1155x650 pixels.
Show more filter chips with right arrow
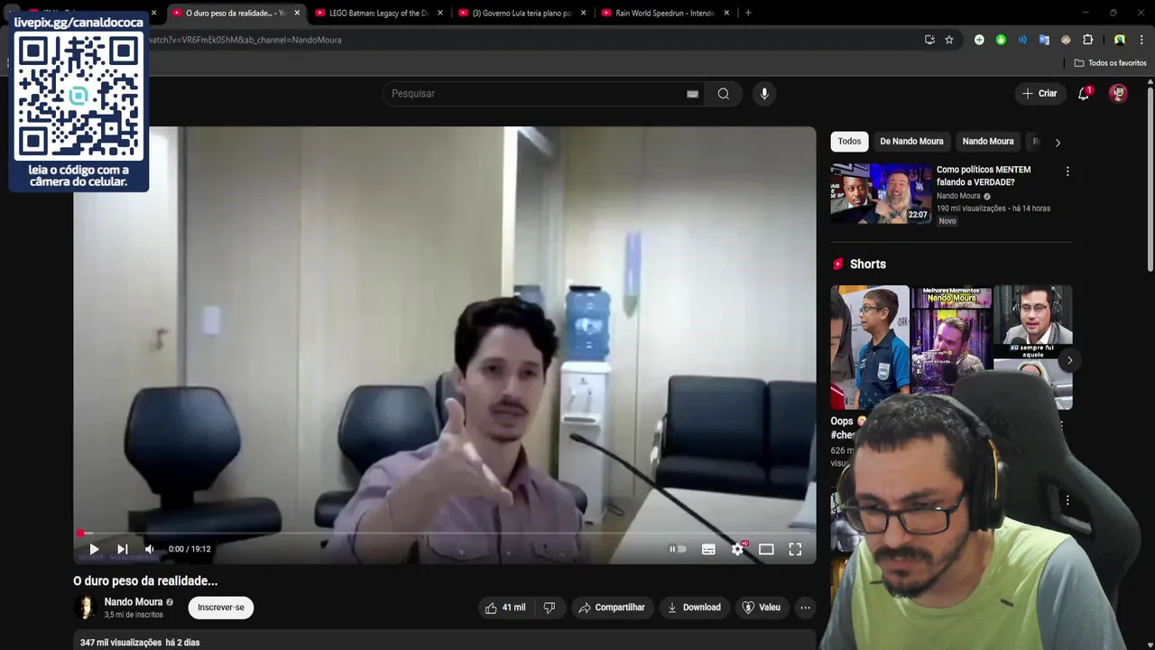[1058, 142]
